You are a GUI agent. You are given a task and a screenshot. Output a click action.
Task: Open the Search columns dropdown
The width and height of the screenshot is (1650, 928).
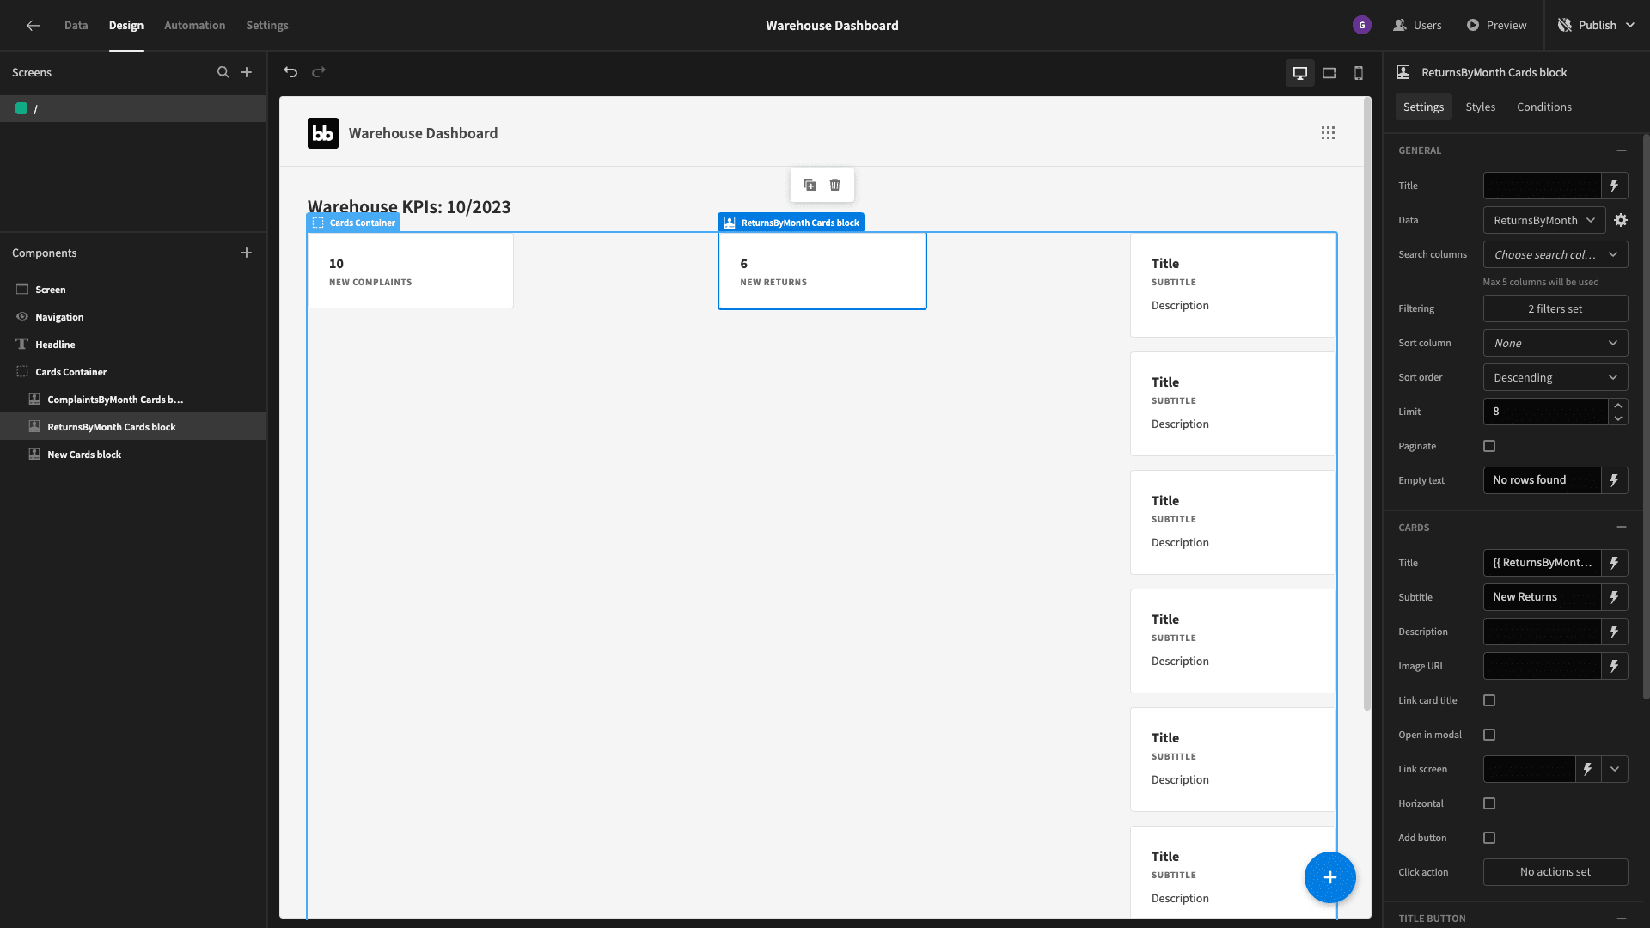coord(1555,254)
